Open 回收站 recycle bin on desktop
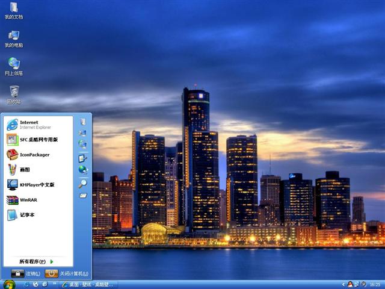Image resolution: width=385 pixels, height=289 pixels. (x=13, y=94)
